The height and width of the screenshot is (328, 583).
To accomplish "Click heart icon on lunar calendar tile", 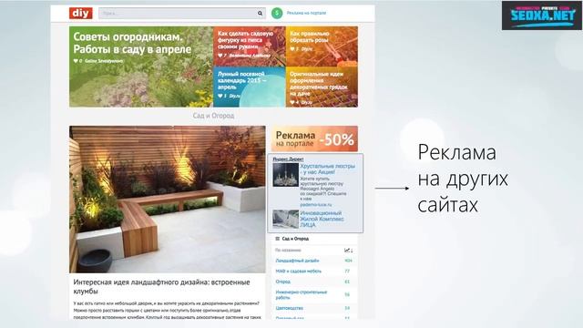I will [x=220, y=96].
